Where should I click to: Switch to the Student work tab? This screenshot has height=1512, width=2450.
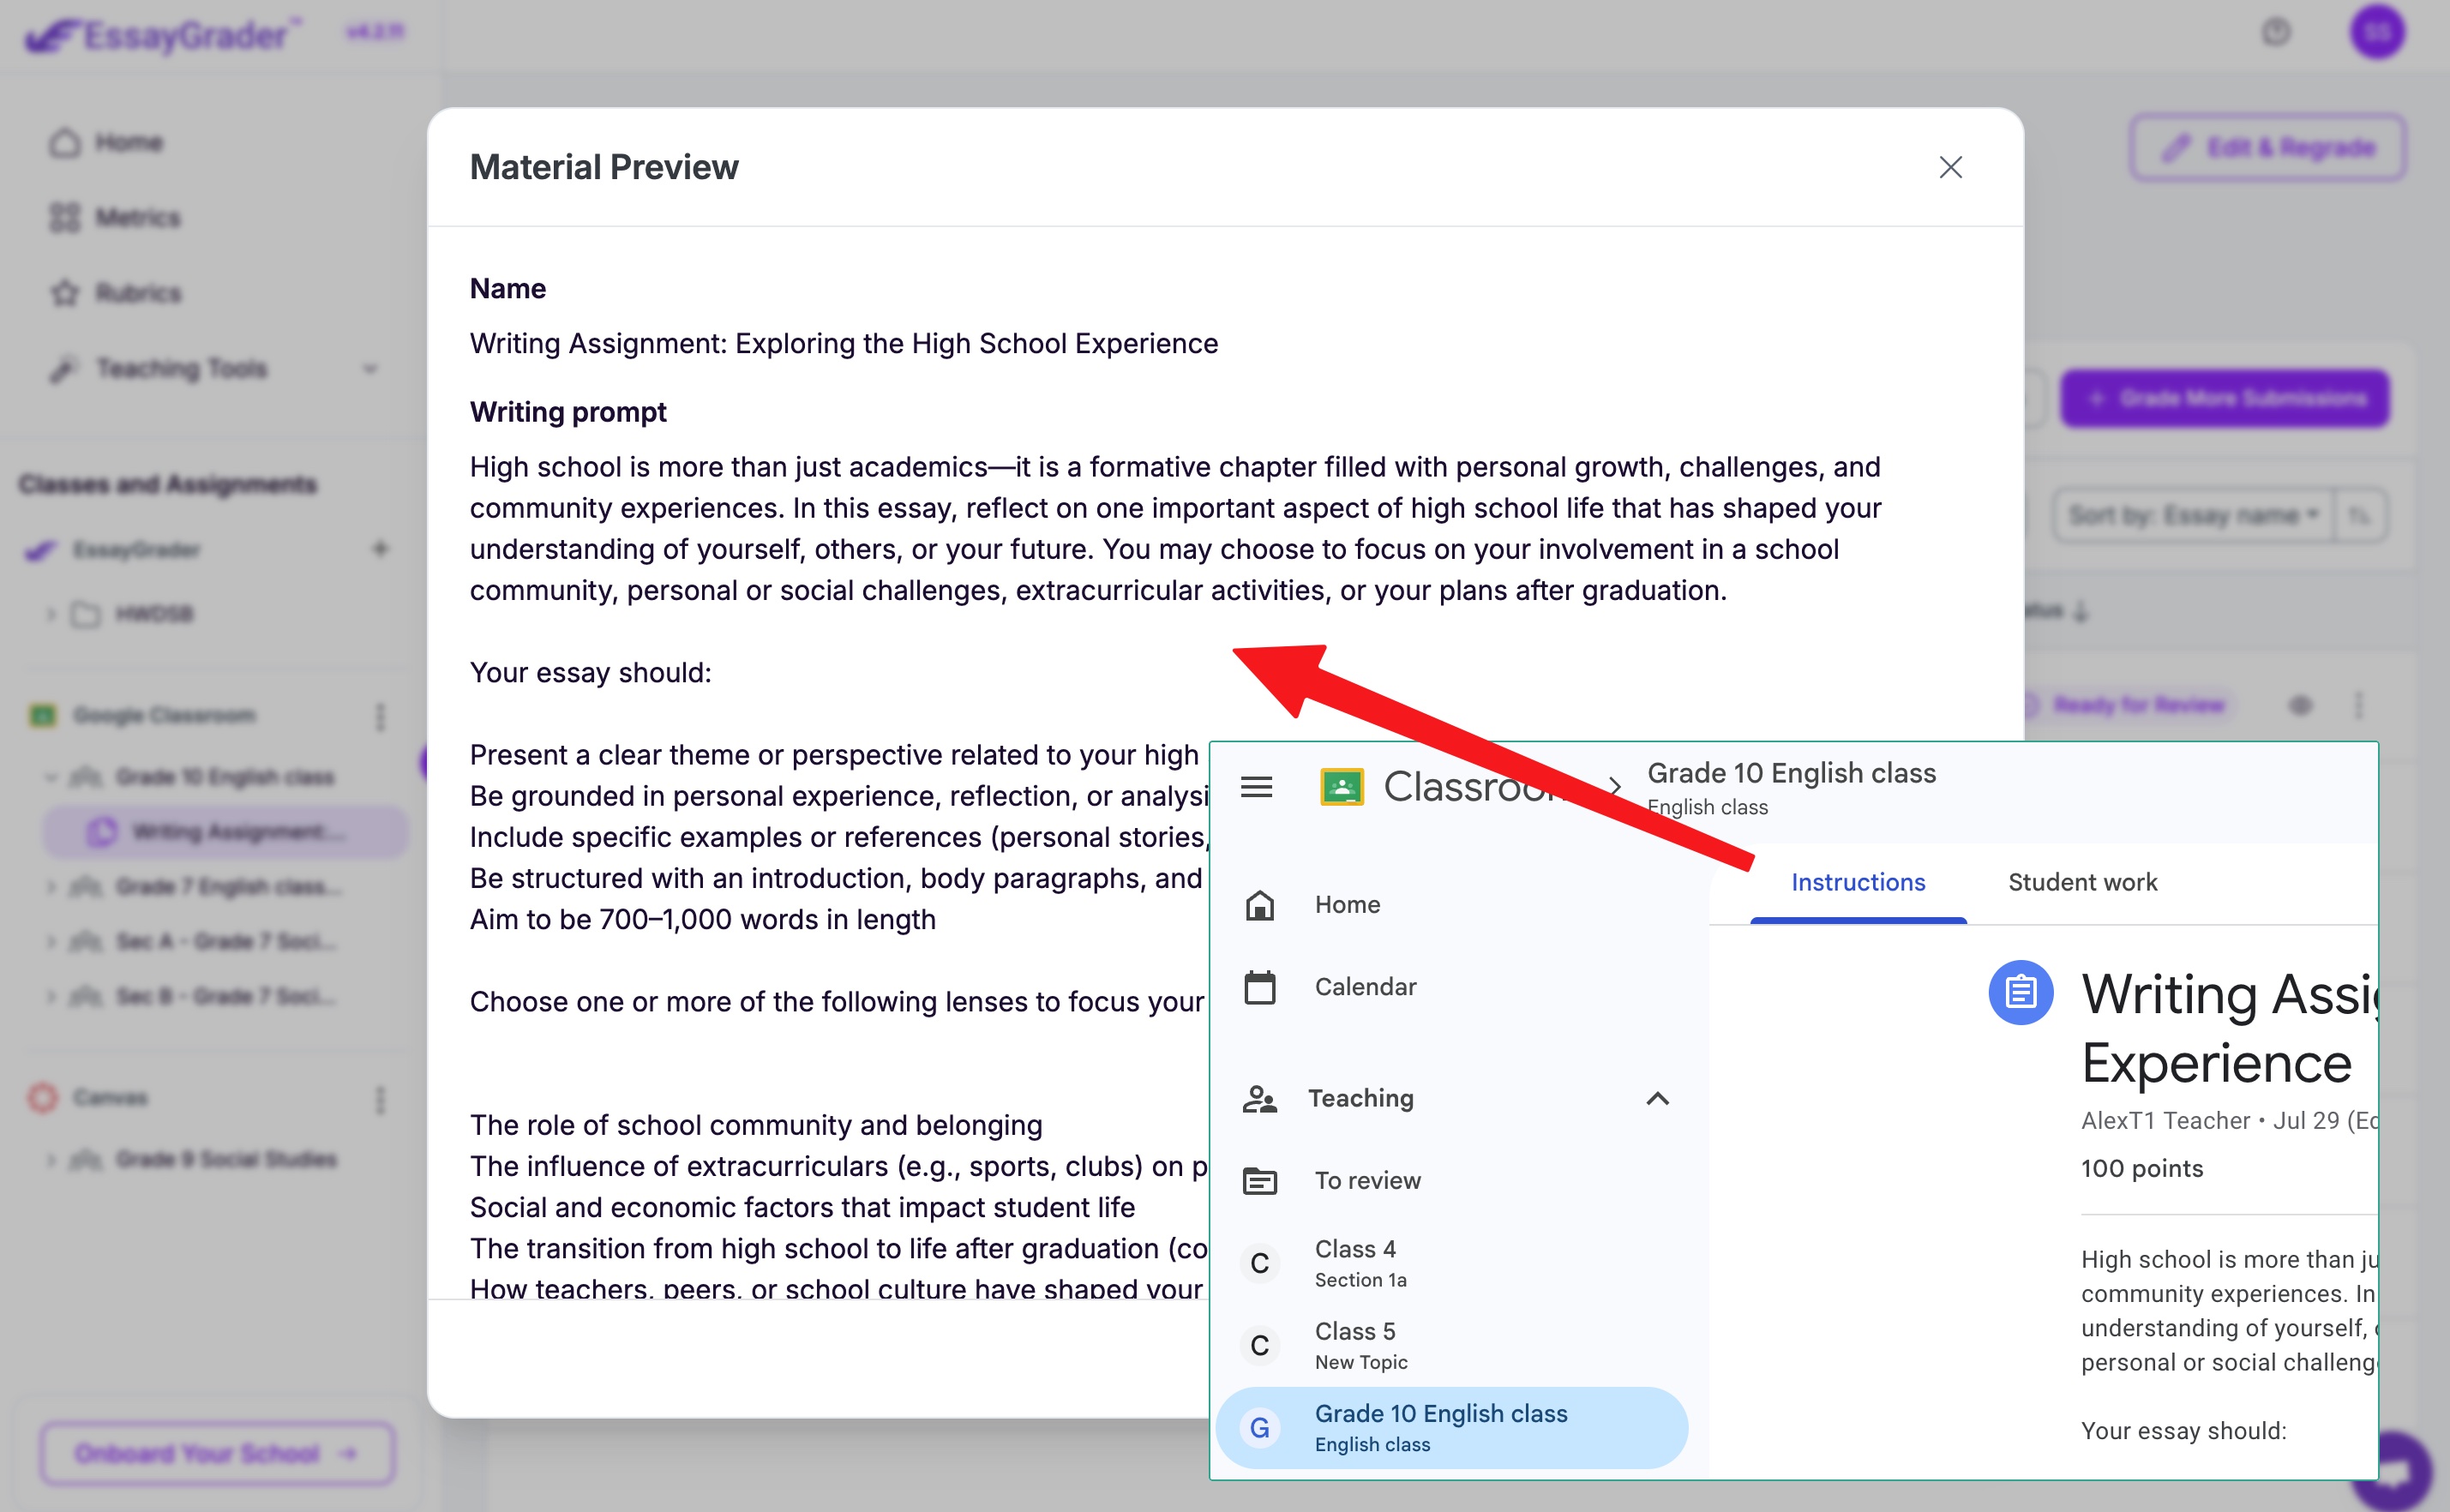2082,882
